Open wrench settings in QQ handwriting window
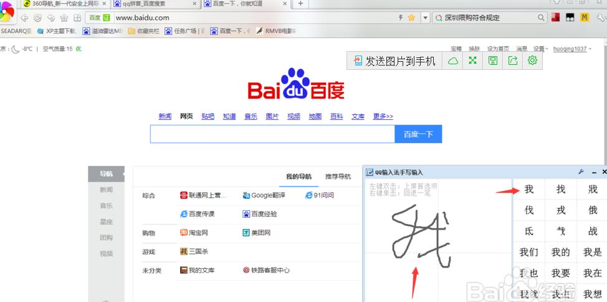This screenshot has width=607, height=302. [581, 172]
